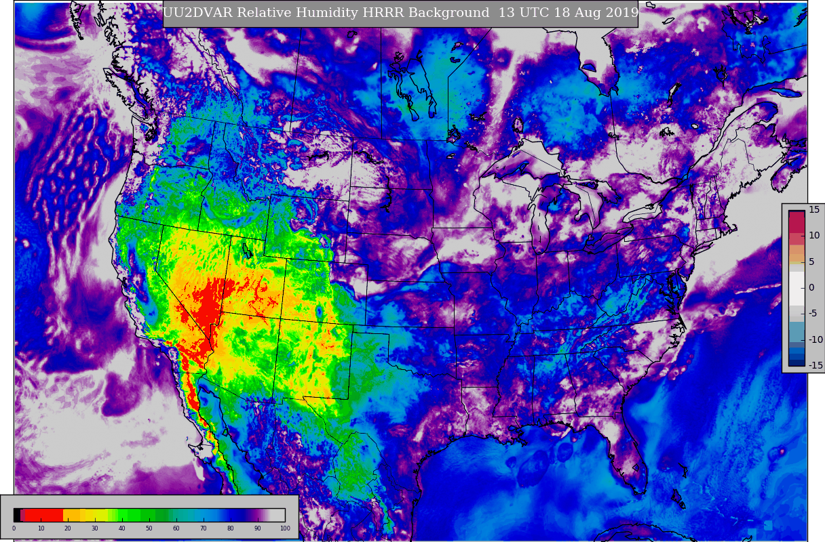
Task: Click the "50" label on humidity colorbar
Action: 149,528
